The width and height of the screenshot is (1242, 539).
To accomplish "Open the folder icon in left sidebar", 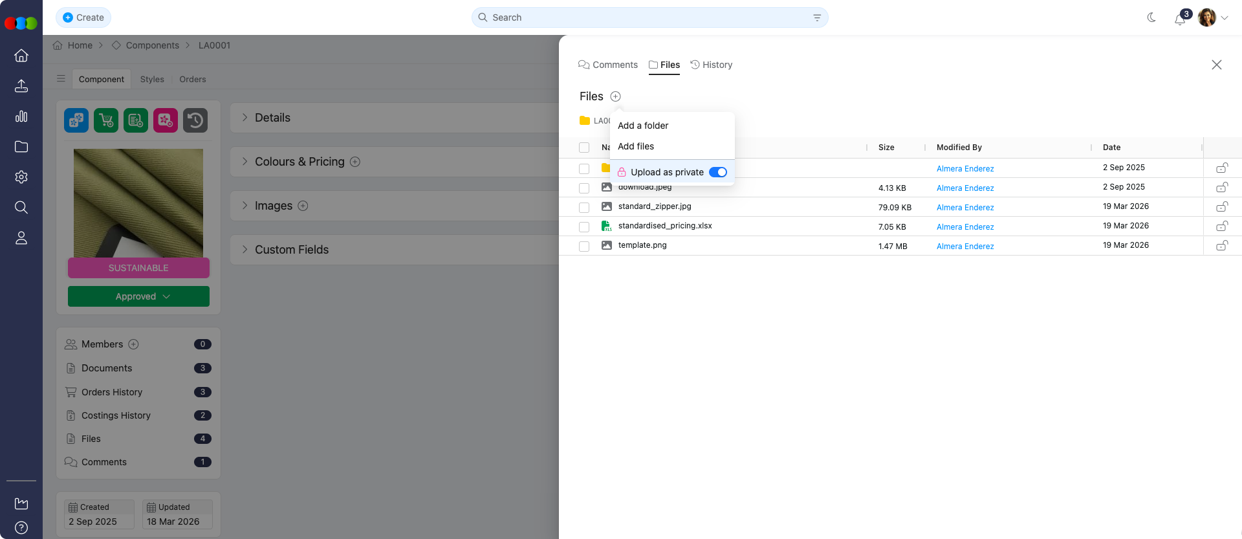I will coord(21,147).
